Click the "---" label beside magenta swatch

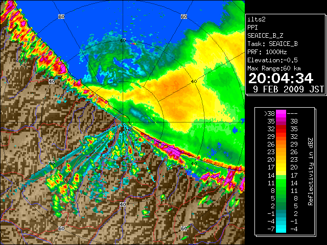pyautogui.click(x=292, y=114)
